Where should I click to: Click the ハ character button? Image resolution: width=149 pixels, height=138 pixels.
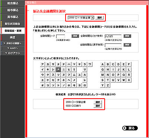[x=69, y=64]
